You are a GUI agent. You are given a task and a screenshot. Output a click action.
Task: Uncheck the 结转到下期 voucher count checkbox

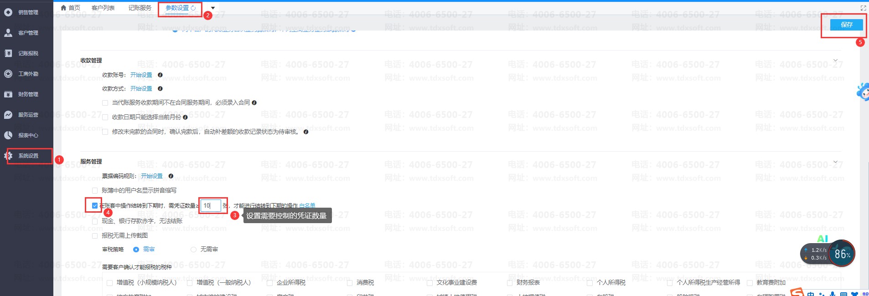point(95,206)
